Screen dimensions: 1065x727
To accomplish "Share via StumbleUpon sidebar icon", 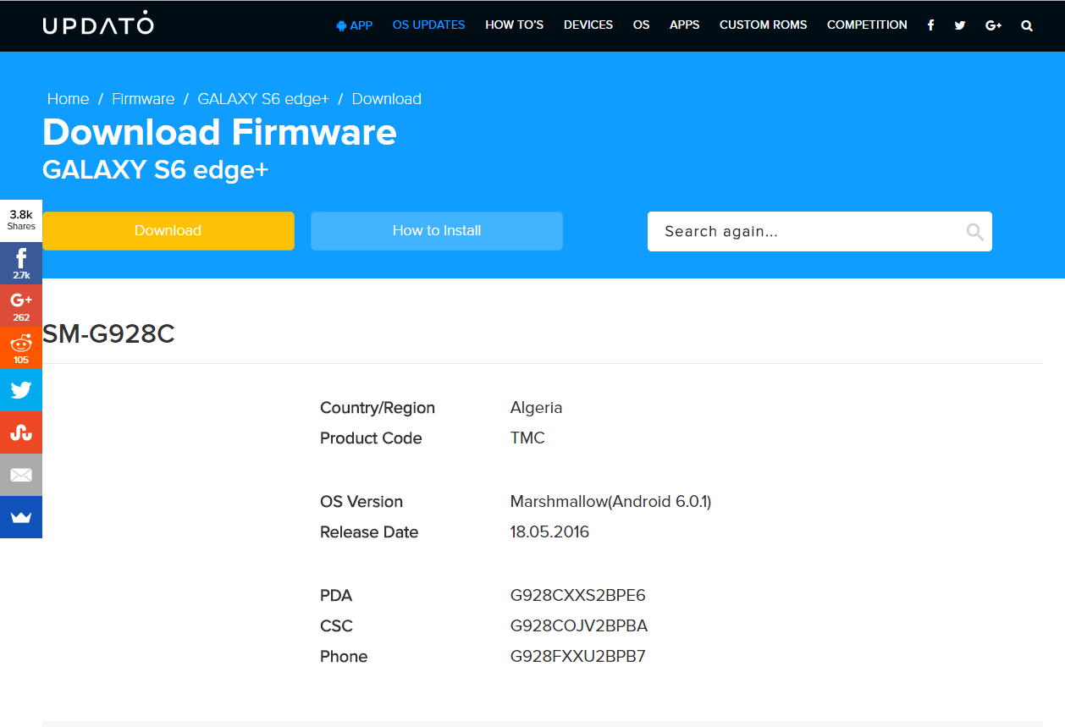I will (21, 432).
